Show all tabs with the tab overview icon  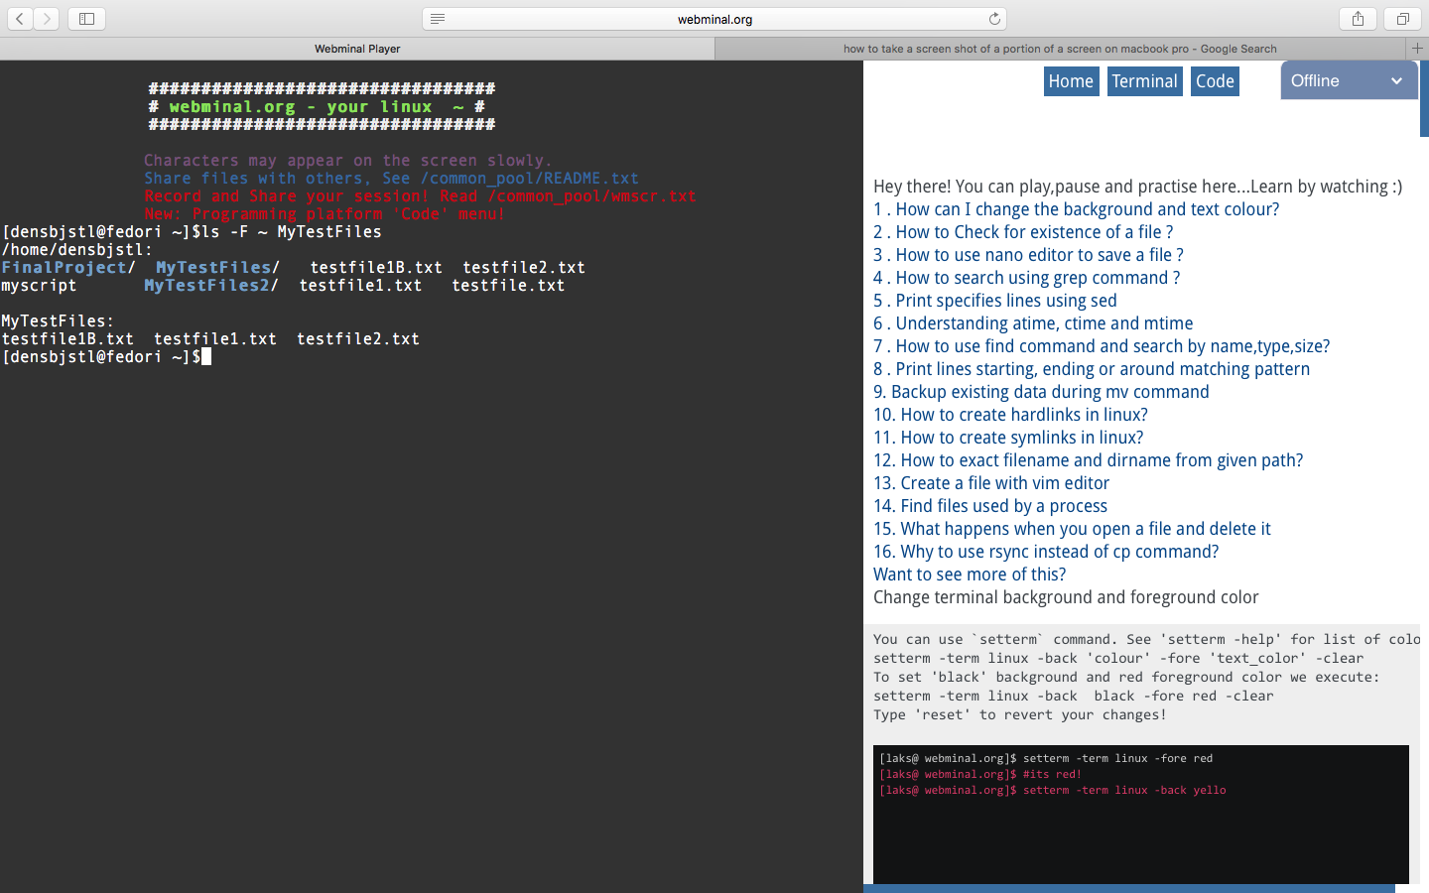[1403, 19]
